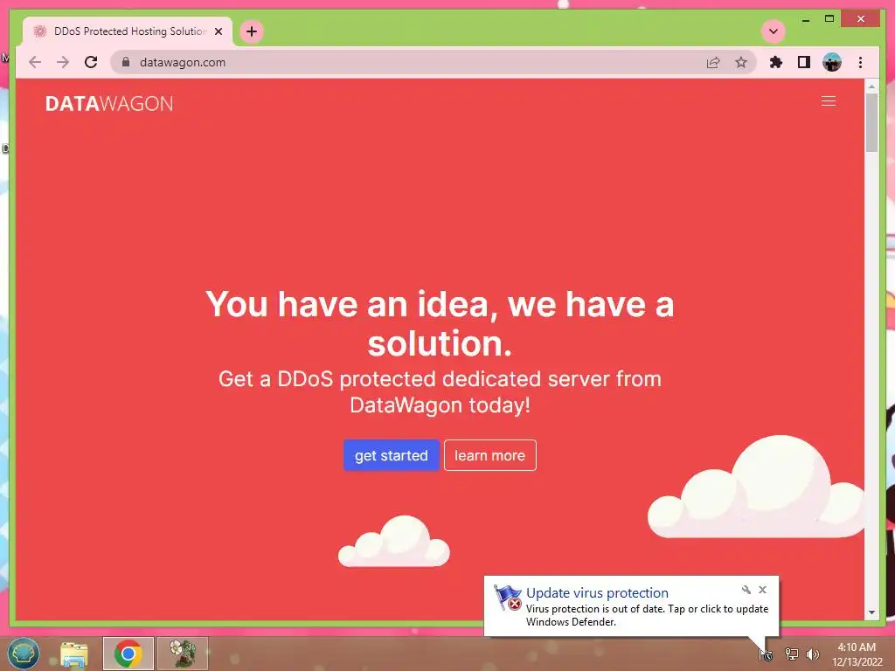View site info via the lock icon
Viewport: 895px width, 671px height.
point(126,62)
